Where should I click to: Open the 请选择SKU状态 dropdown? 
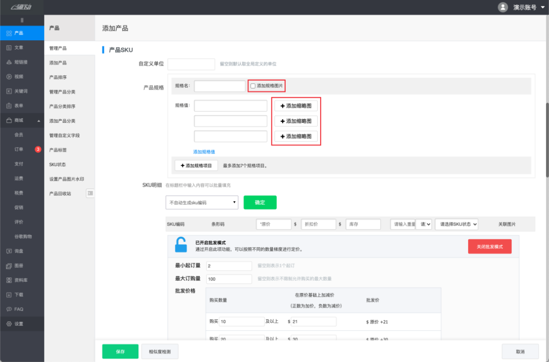click(456, 224)
